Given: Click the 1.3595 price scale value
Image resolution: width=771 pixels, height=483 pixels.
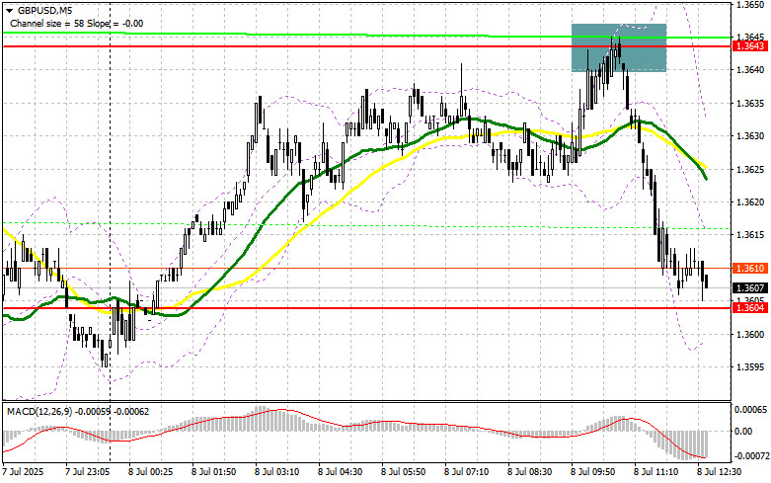Looking at the screenshot, I should (x=750, y=367).
